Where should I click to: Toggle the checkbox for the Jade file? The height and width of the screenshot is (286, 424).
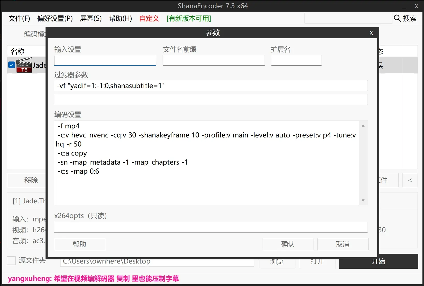pyautogui.click(x=12, y=65)
